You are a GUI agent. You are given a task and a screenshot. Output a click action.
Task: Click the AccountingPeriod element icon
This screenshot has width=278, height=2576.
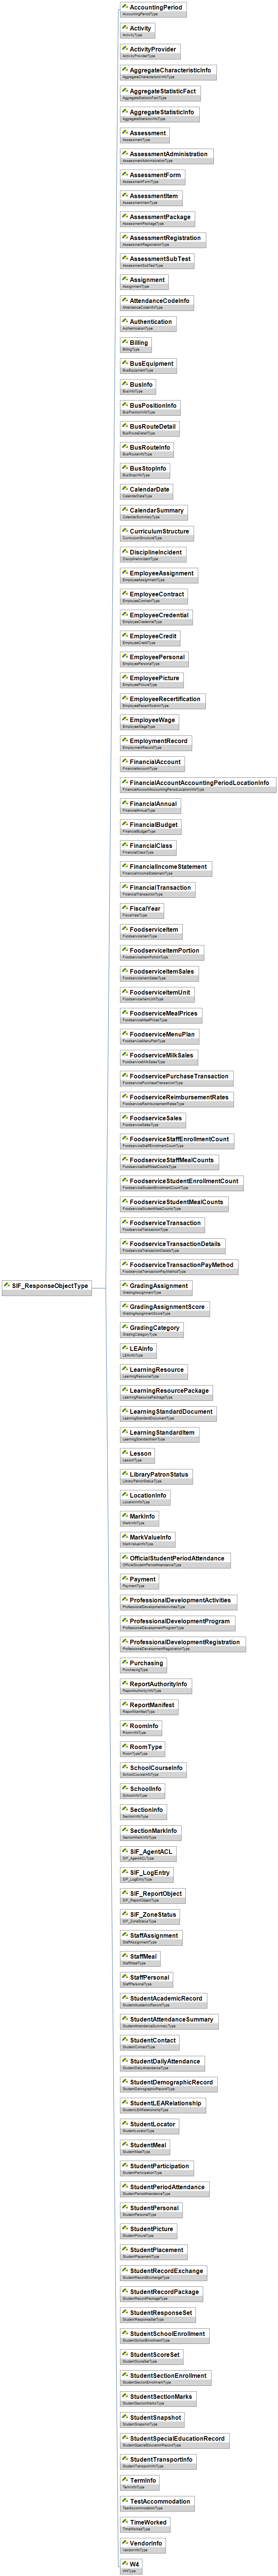pyautogui.click(x=125, y=7)
